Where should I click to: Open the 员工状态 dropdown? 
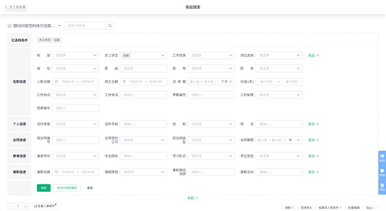tap(143, 55)
